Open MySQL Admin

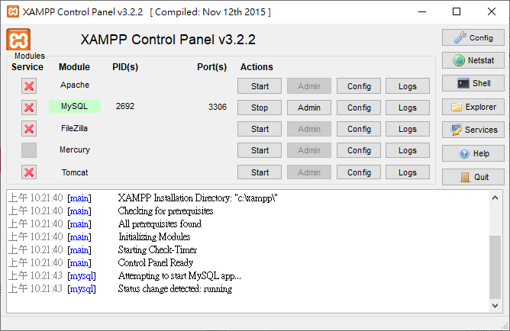coord(309,108)
